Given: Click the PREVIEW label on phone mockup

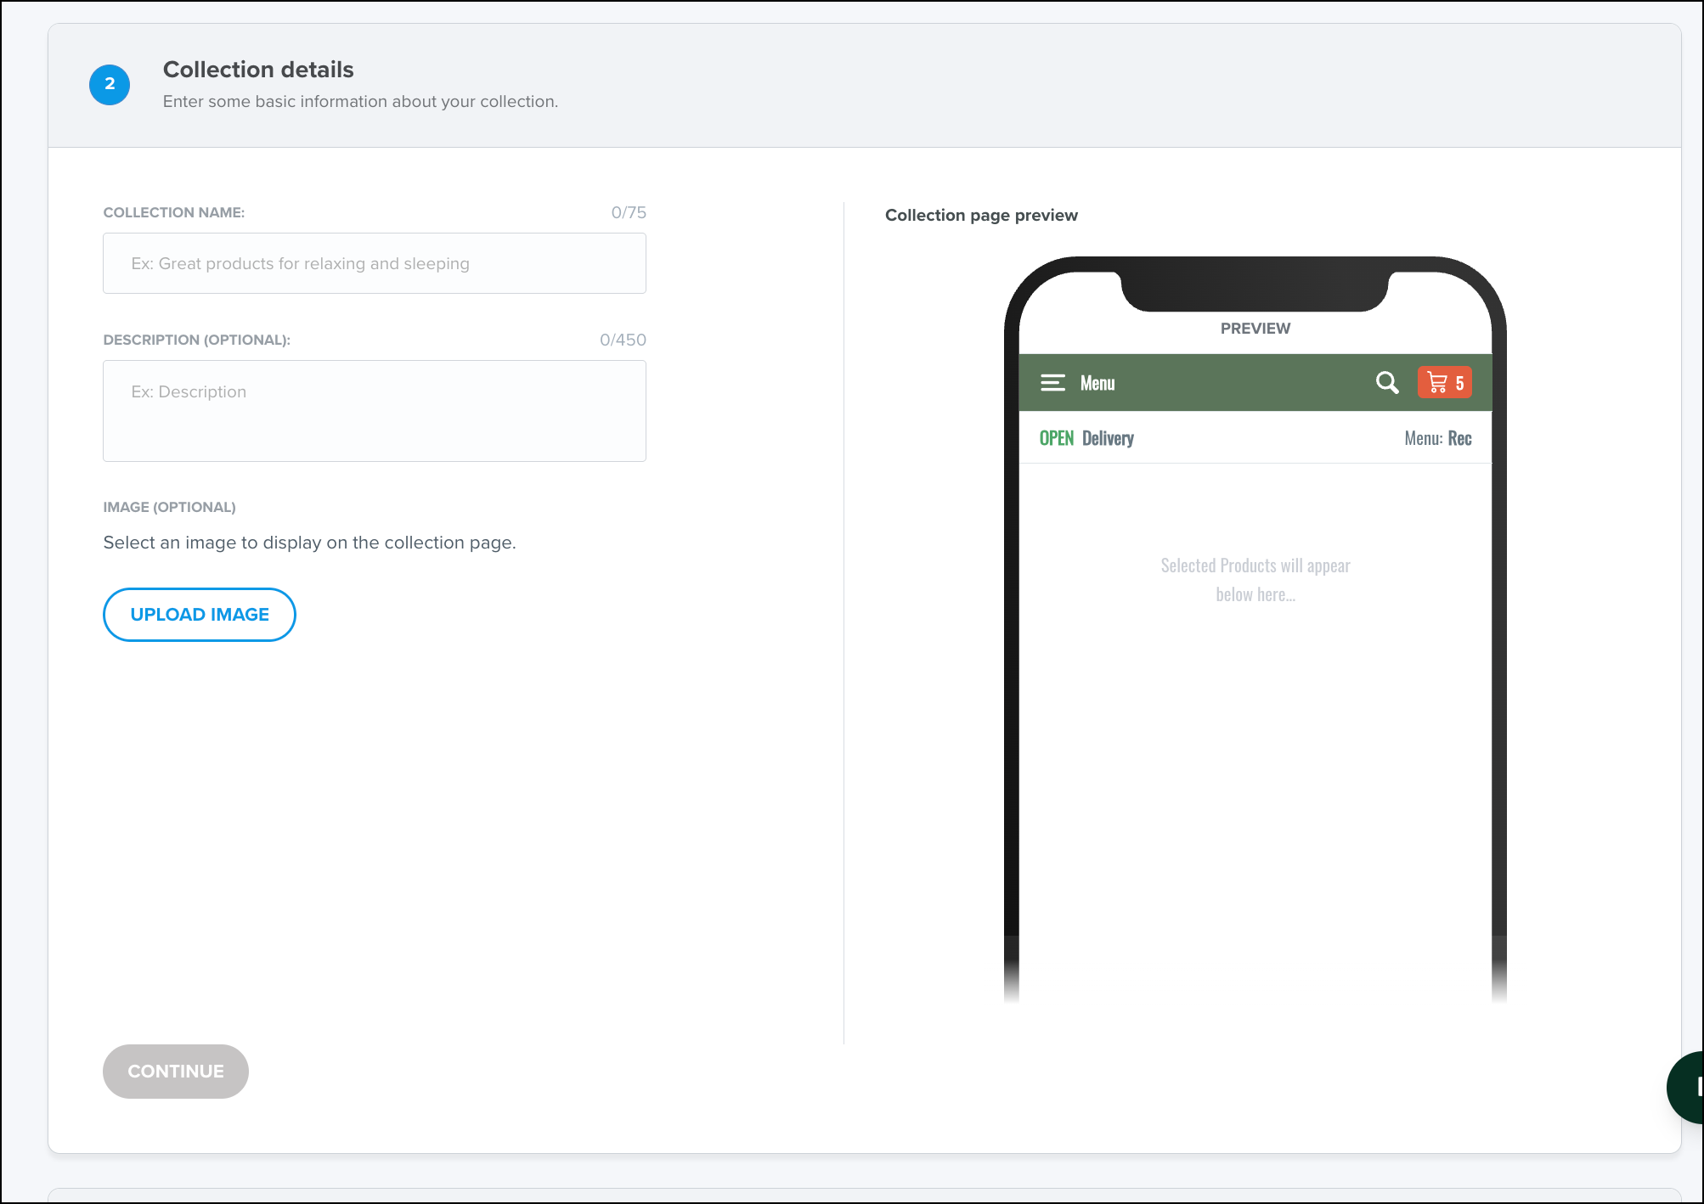Looking at the screenshot, I should coord(1255,329).
